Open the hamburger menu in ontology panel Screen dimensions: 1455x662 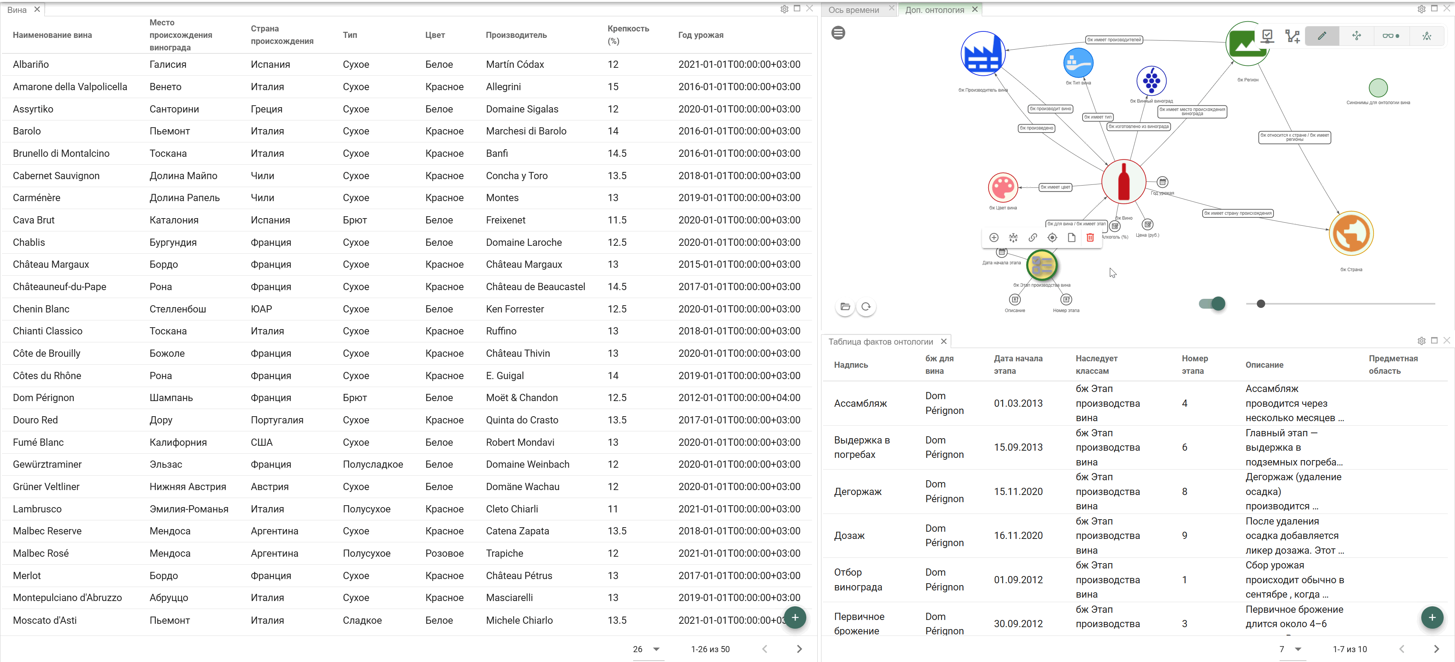click(838, 33)
